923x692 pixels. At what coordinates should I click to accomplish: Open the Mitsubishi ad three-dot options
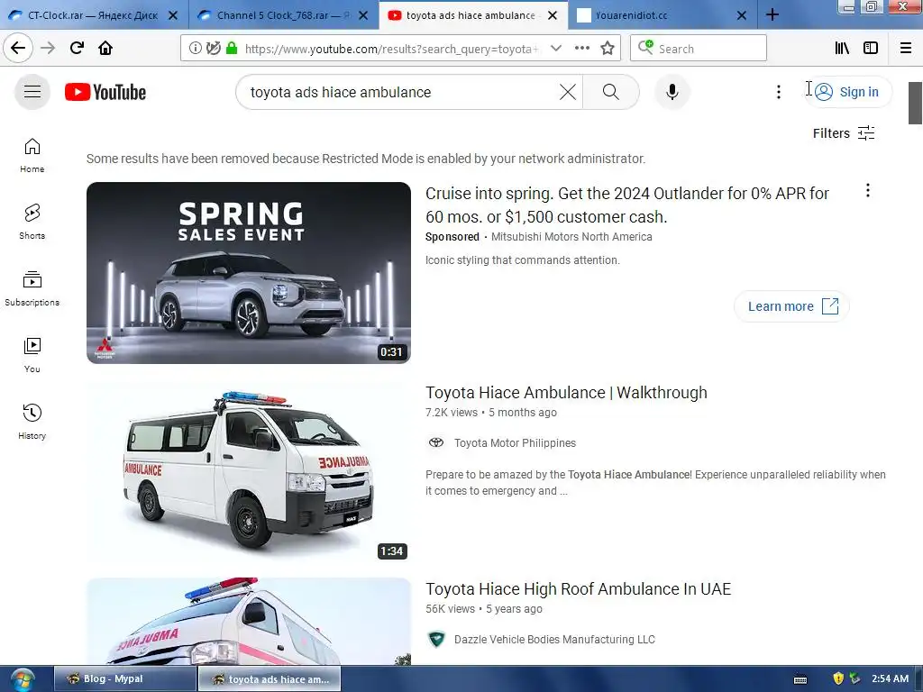coord(867,190)
